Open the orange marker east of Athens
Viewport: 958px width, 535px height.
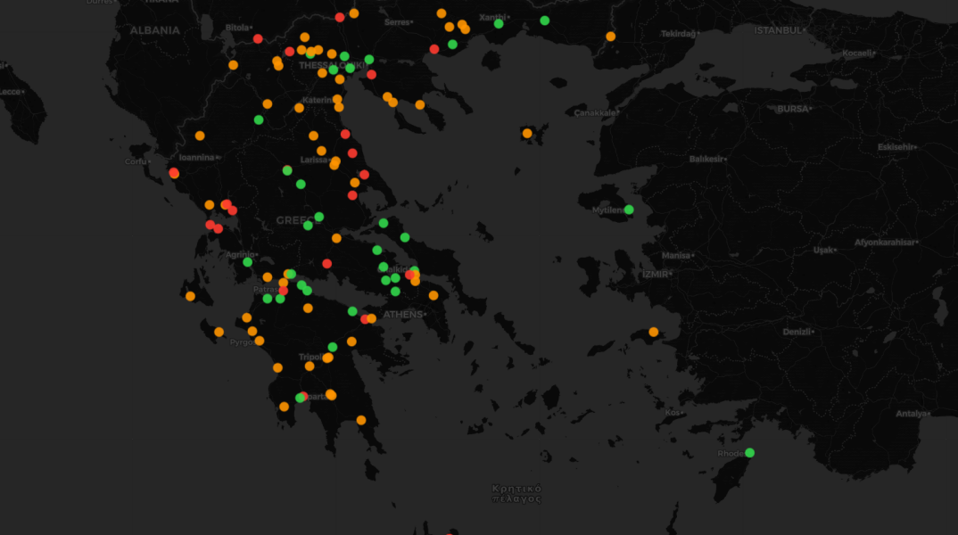pyautogui.click(x=434, y=295)
